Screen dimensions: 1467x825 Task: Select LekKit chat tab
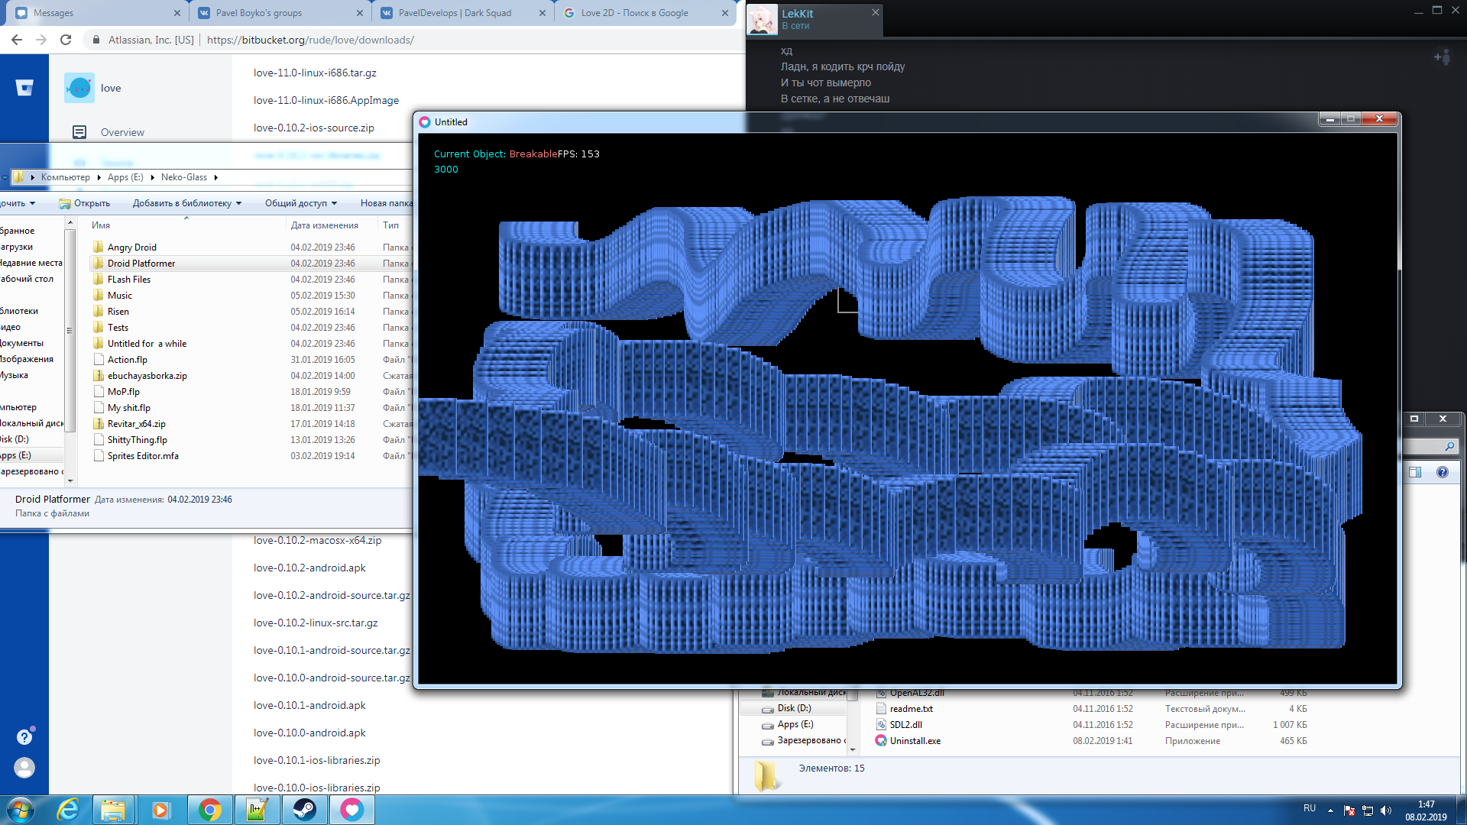point(814,20)
